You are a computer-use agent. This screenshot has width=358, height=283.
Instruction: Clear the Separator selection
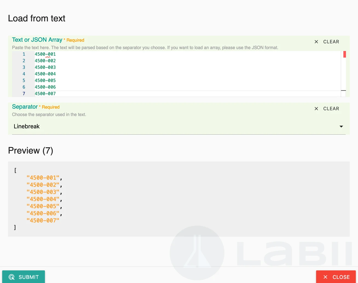pyautogui.click(x=331, y=109)
